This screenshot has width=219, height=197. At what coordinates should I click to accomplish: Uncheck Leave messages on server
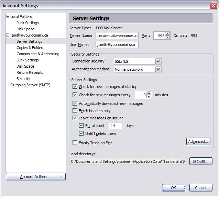(x=75, y=118)
